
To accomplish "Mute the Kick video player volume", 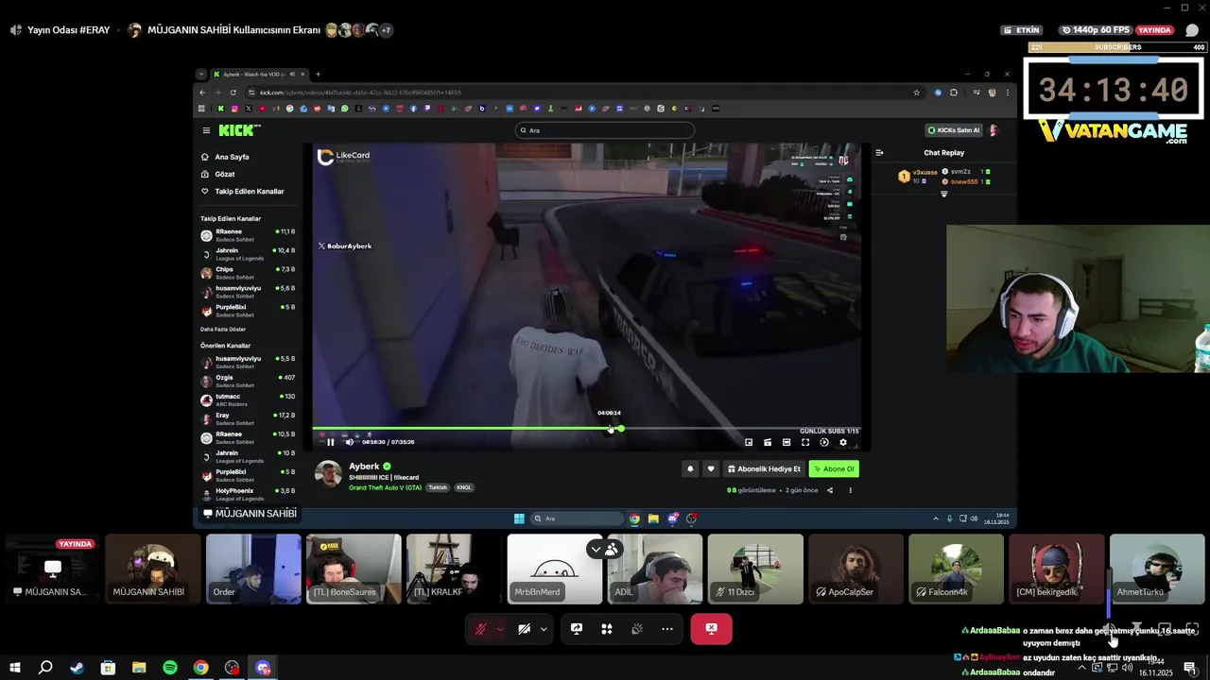I will [x=349, y=442].
